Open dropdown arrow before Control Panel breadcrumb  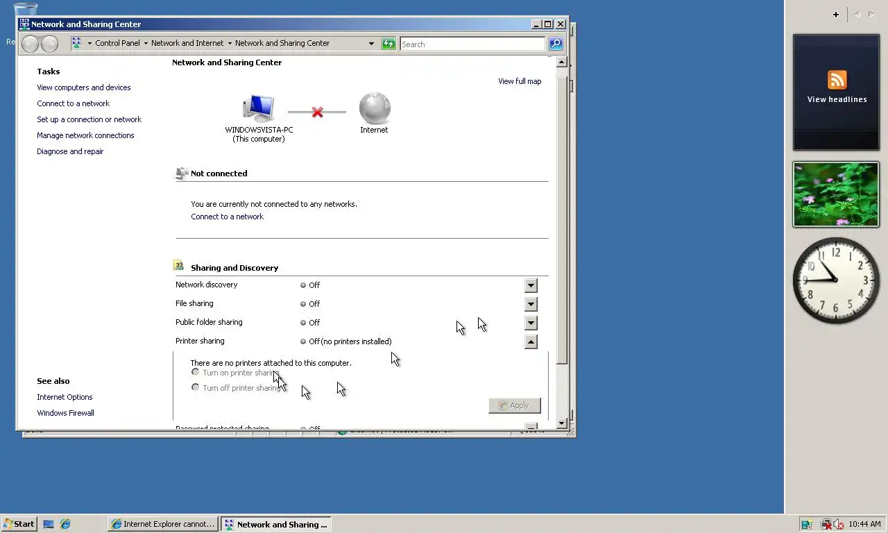(89, 43)
